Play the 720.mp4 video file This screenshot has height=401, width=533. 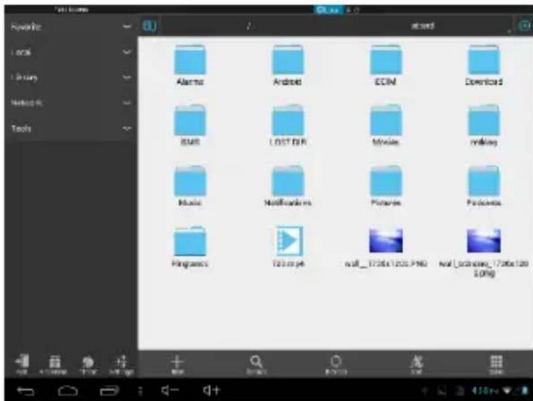coord(289,241)
